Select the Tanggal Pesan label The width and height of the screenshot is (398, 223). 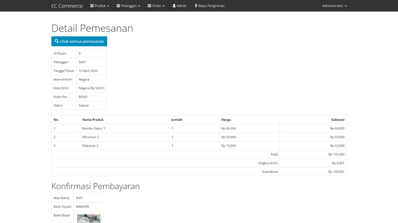click(x=64, y=71)
